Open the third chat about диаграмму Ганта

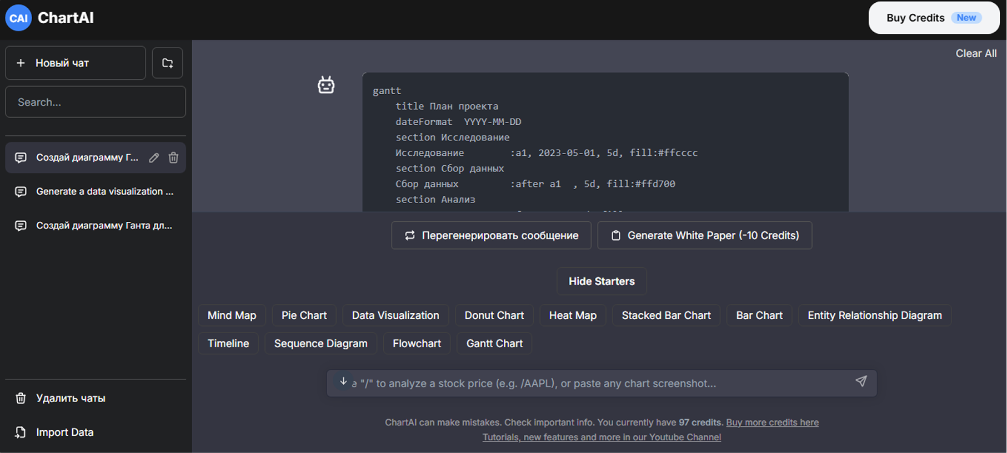(x=104, y=226)
